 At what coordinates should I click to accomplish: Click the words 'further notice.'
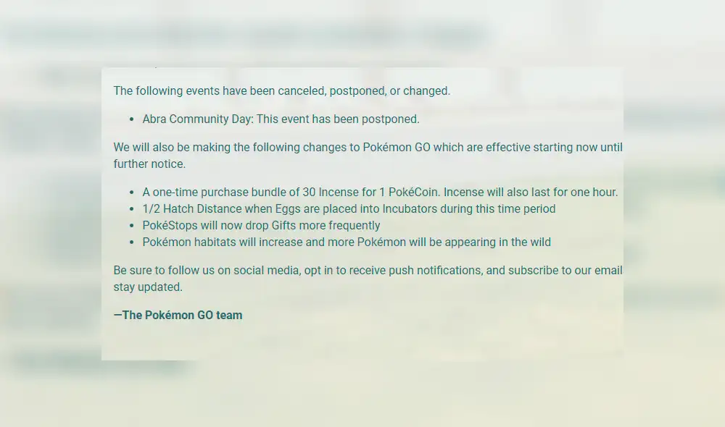pos(149,164)
